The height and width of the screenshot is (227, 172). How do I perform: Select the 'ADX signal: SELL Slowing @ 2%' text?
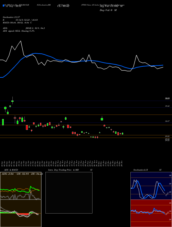click(x=19, y=31)
